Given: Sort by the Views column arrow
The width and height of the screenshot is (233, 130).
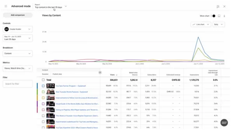Looking at the screenshot, I should [x=116, y=75].
